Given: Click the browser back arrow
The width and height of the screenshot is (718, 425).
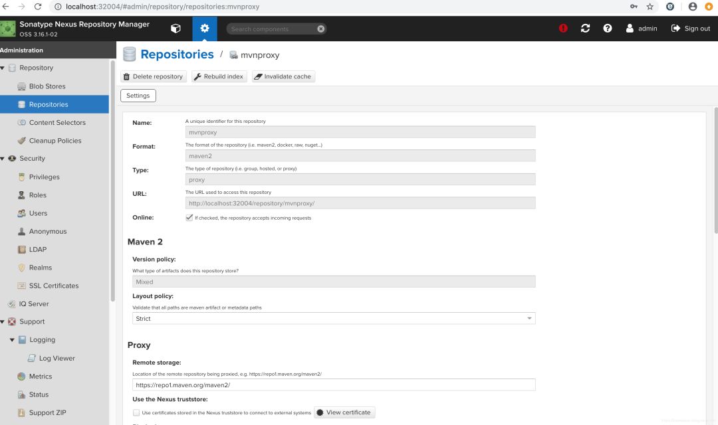Looking at the screenshot, I should [5, 7].
